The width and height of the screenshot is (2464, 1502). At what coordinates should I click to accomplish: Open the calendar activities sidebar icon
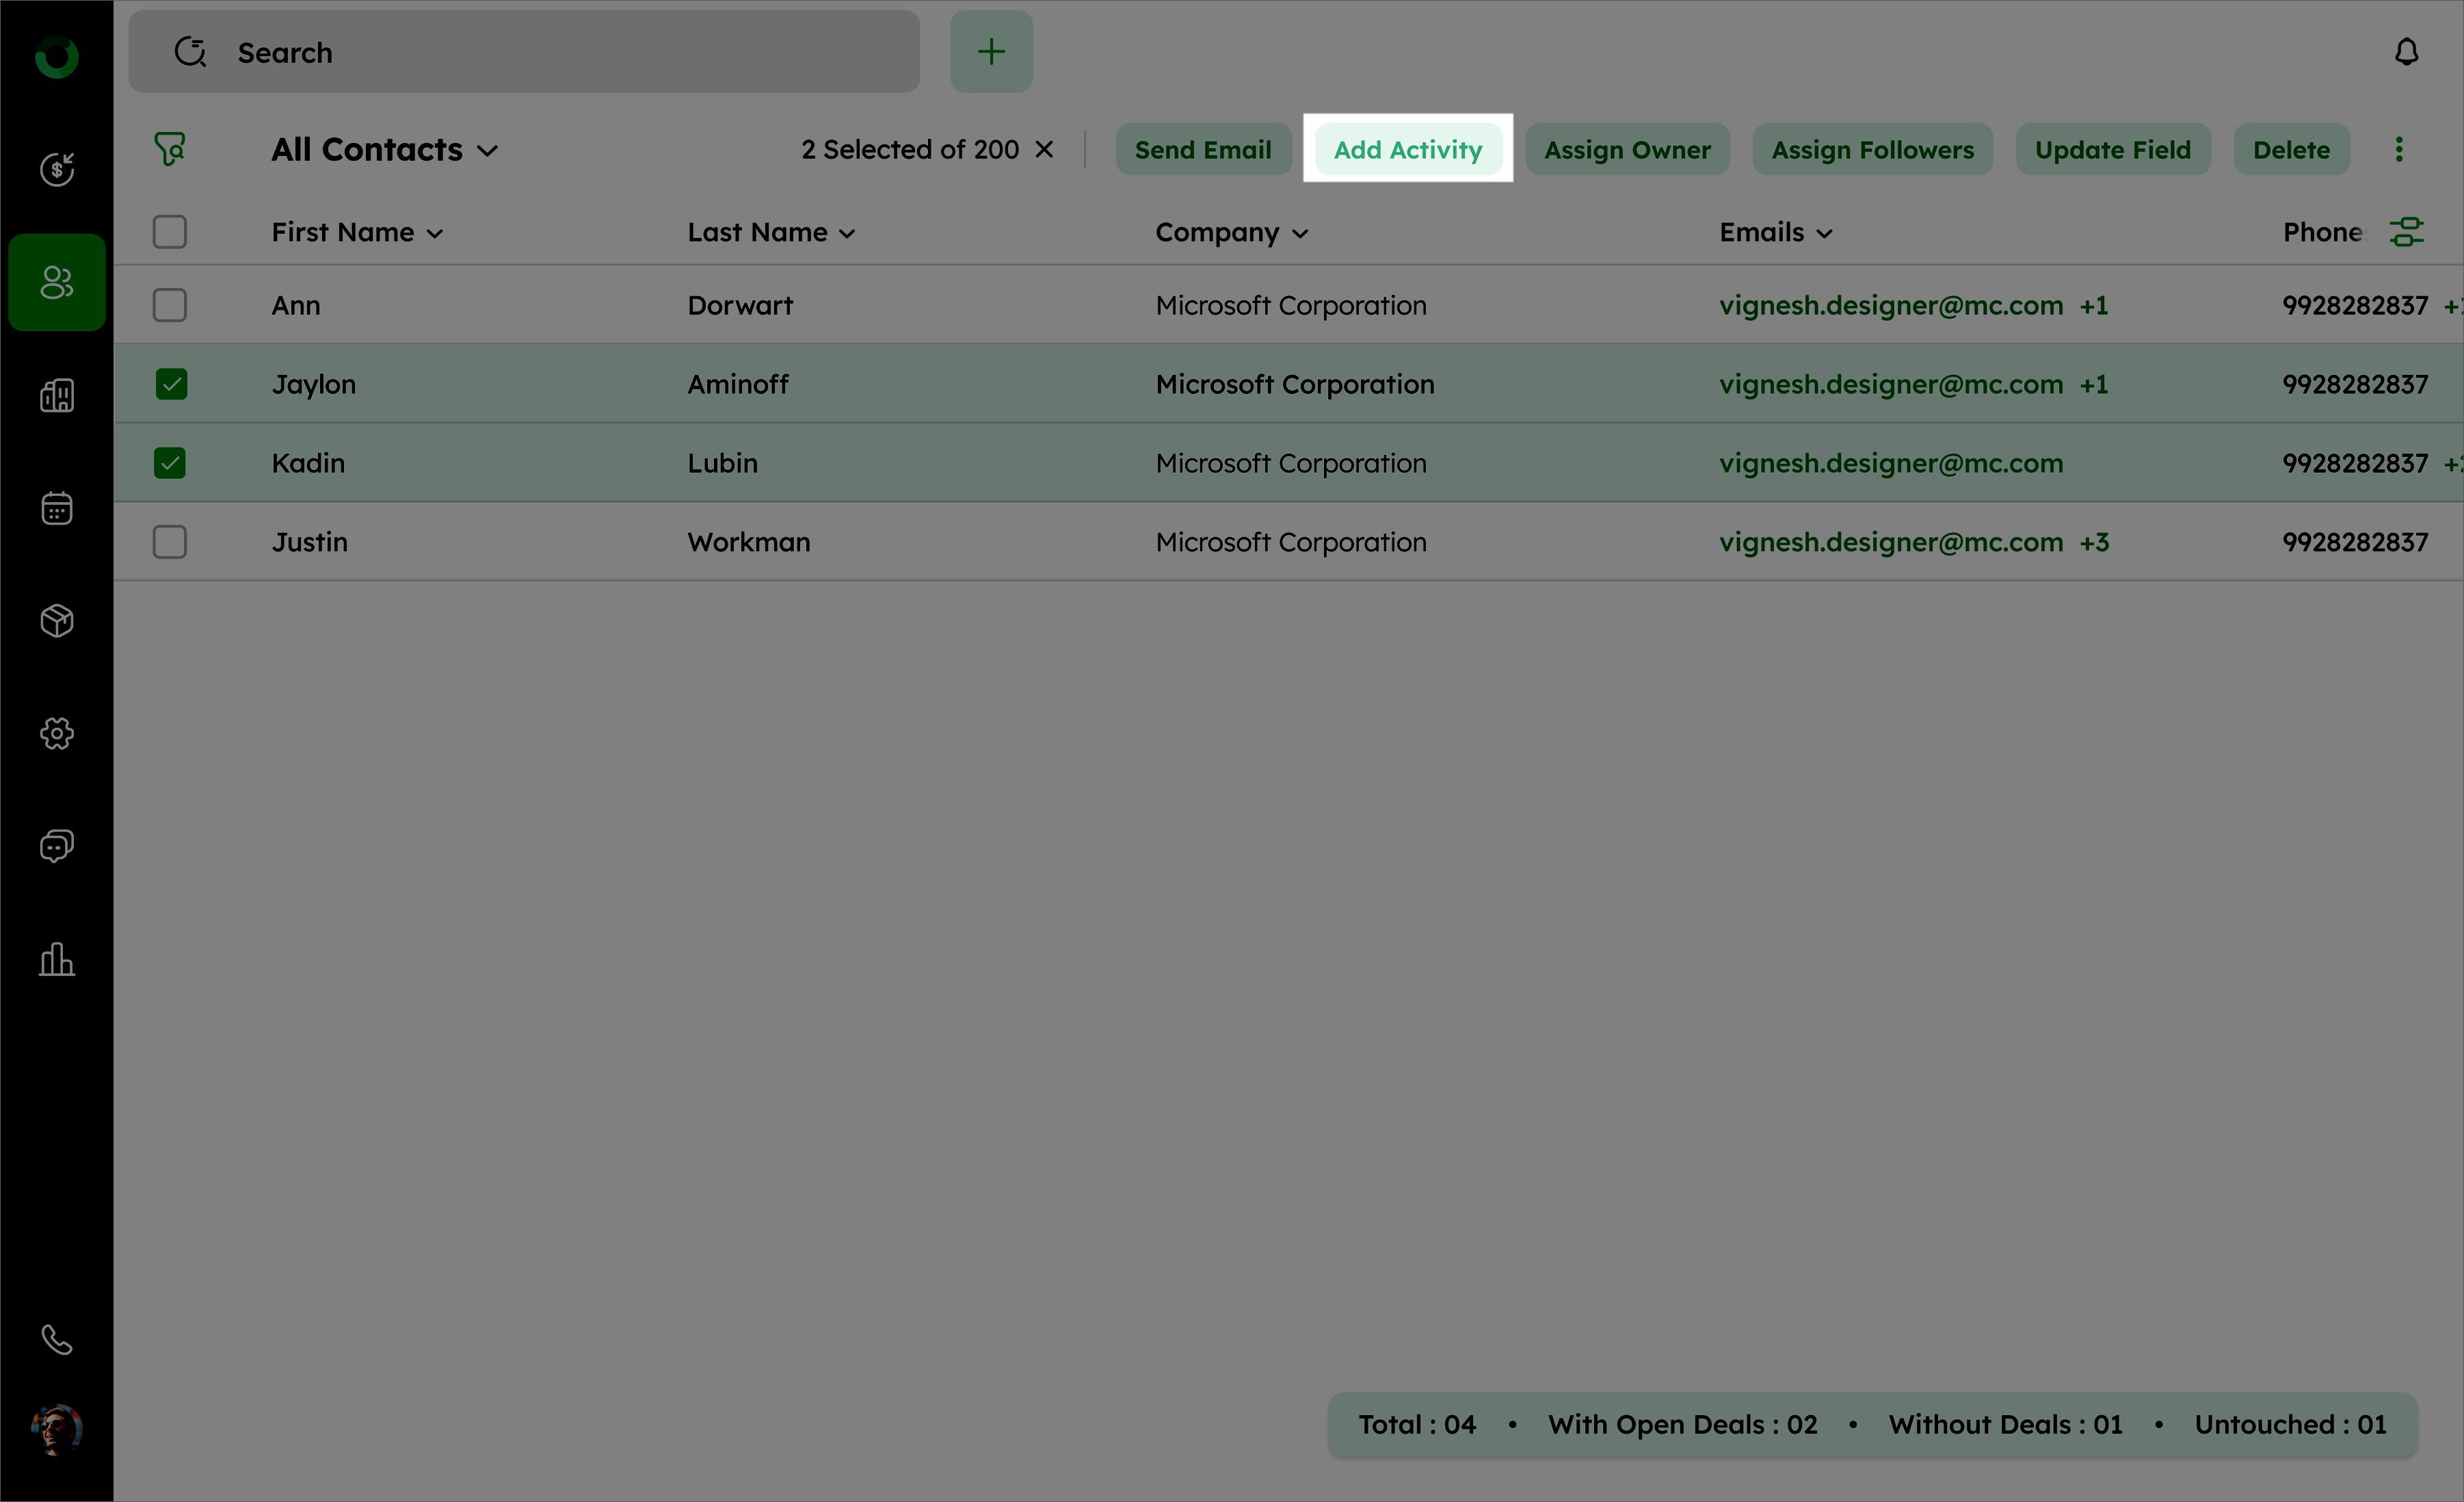click(57, 508)
